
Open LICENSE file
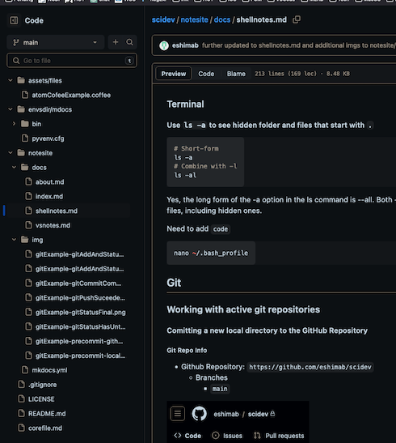pyautogui.click(x=41, y=399)
